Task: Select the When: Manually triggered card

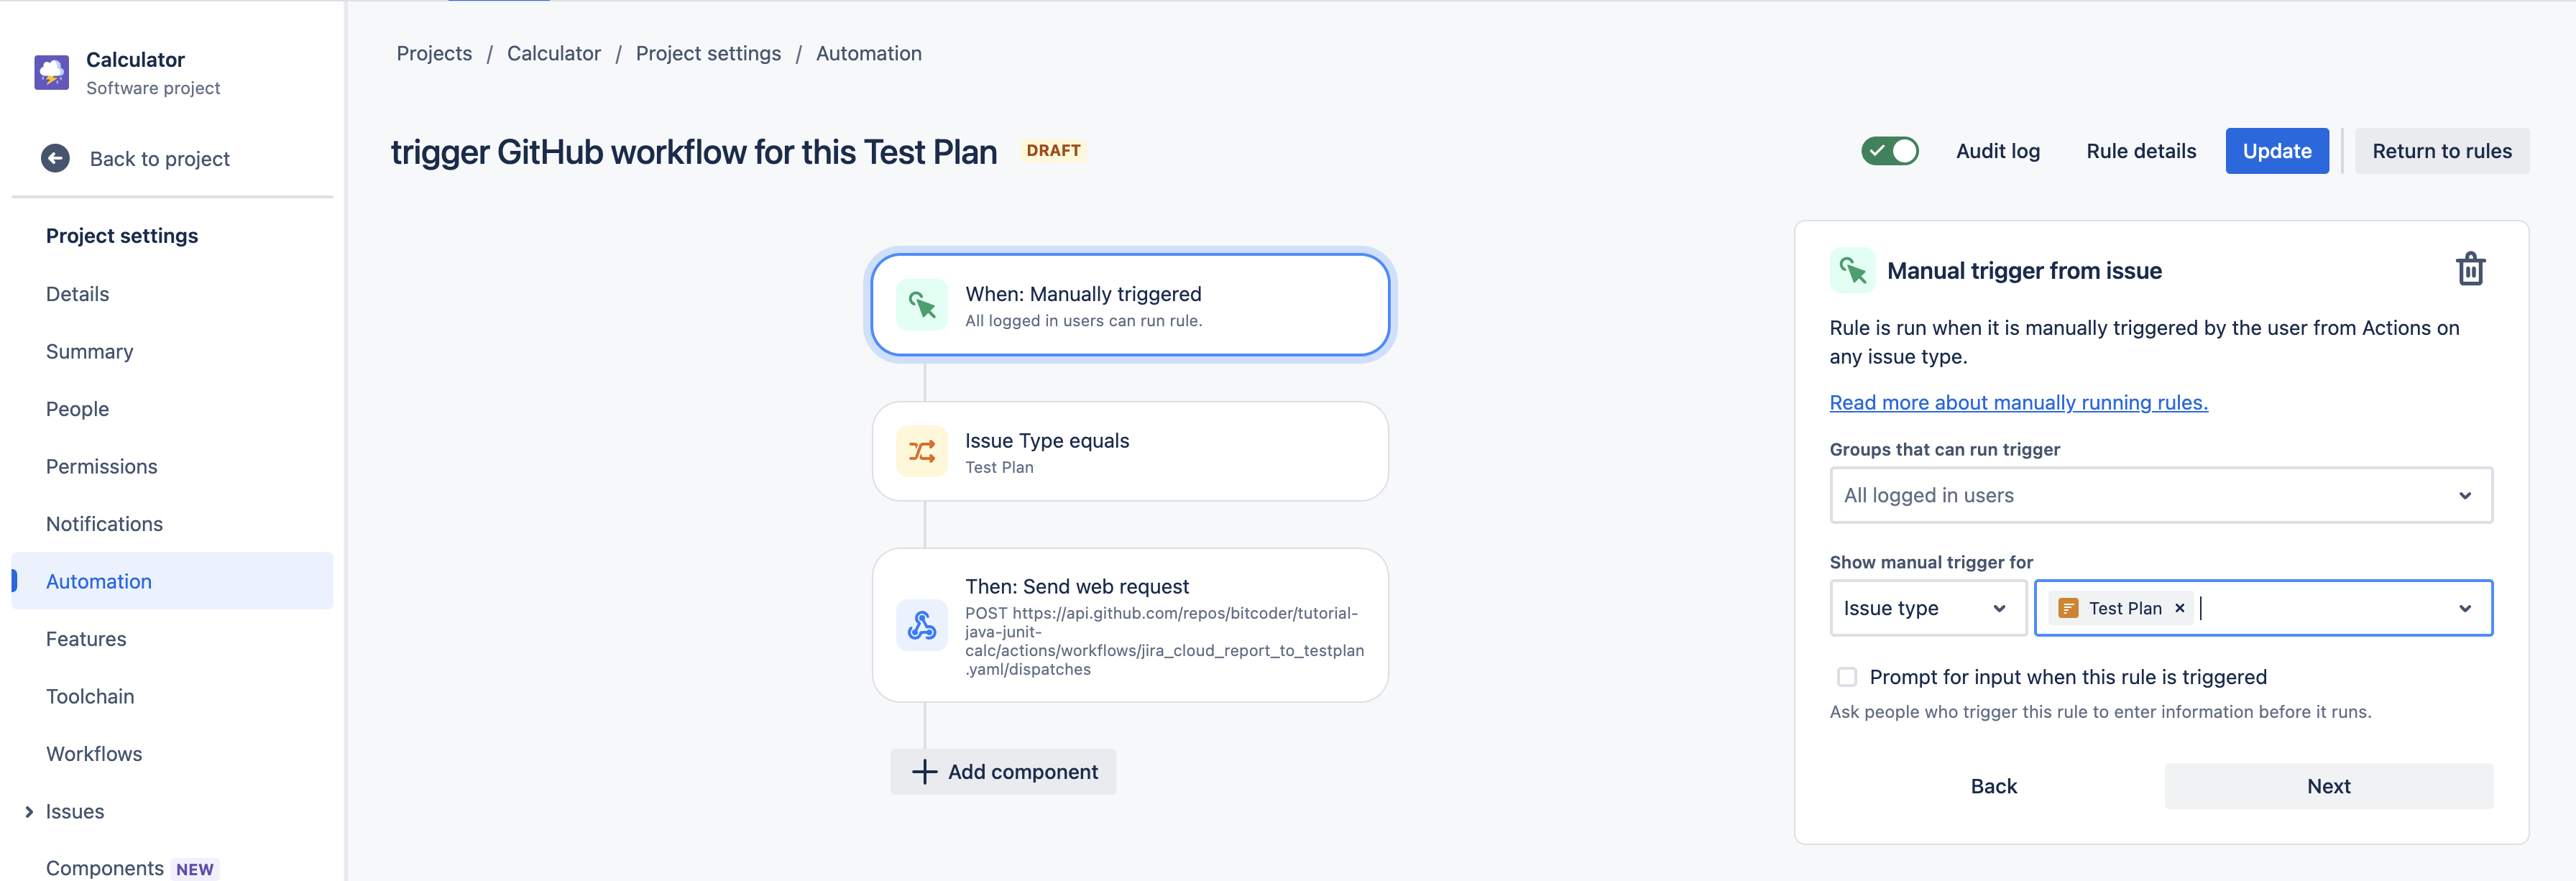Action: click(1130, 305)
